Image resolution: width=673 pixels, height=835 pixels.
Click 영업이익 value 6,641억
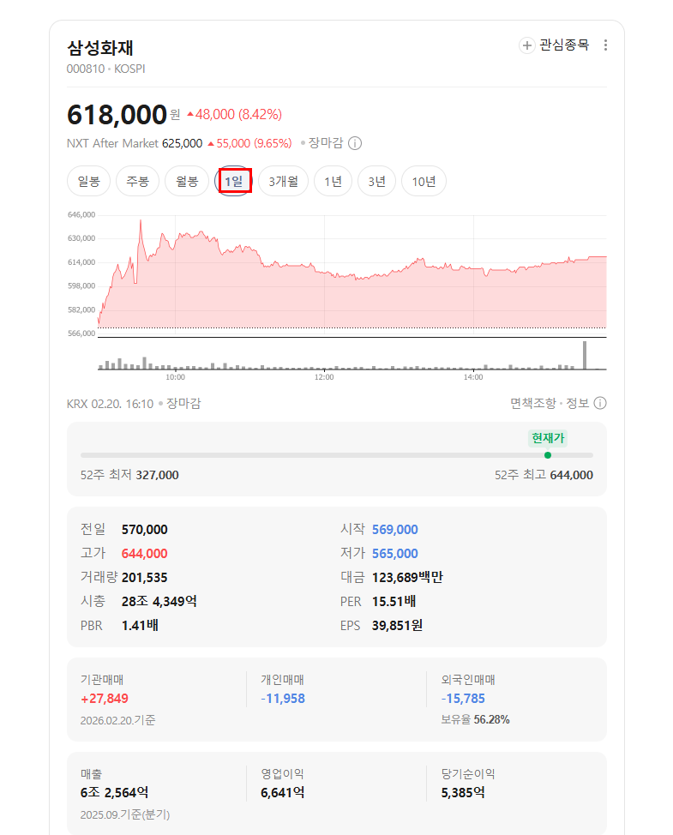pyautogui.click(x=283, y=792)
